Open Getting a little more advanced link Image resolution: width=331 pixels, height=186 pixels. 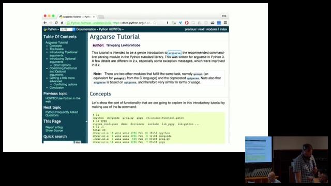tap(62, 80)
